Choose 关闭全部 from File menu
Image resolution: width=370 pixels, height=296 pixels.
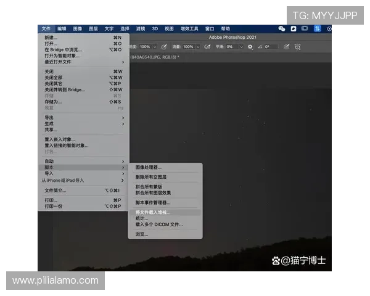83,78
